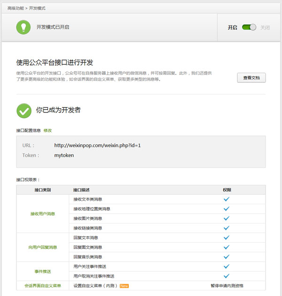Click the checkmark for 接收链接类消息
The height and width of the screenshot is (296, 282).
tap(227, 228)
